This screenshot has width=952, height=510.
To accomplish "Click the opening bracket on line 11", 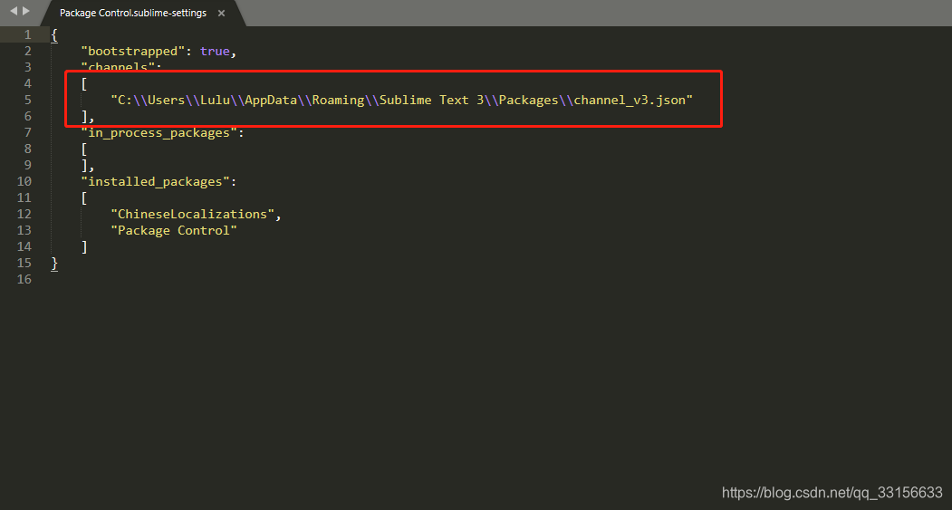I will click(84, 197).
